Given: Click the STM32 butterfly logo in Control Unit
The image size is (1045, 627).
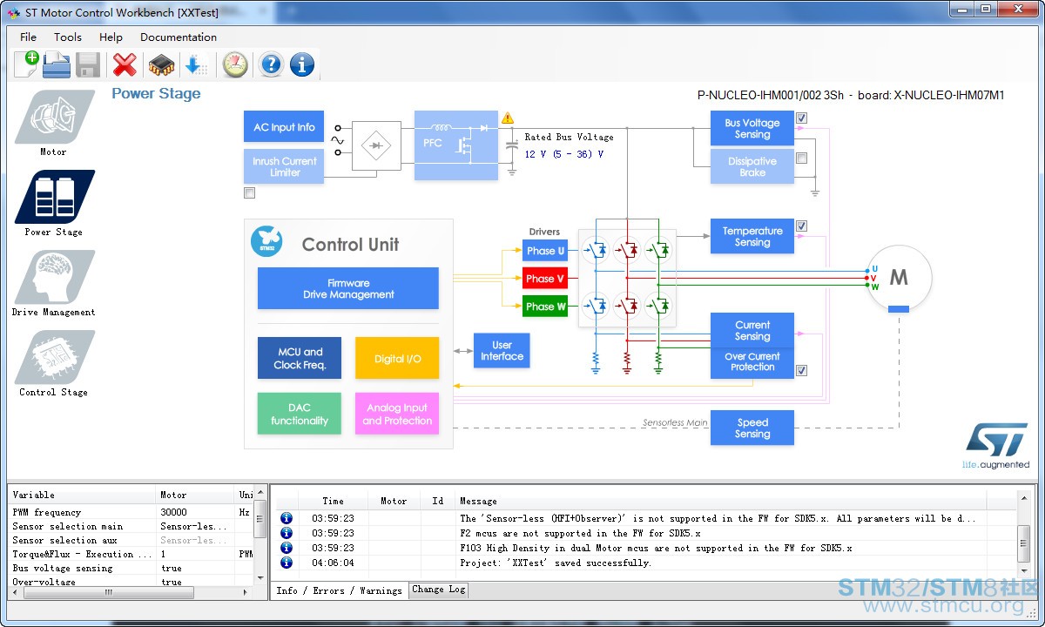Looking at the screenshot, I should [x=266, y=241].
